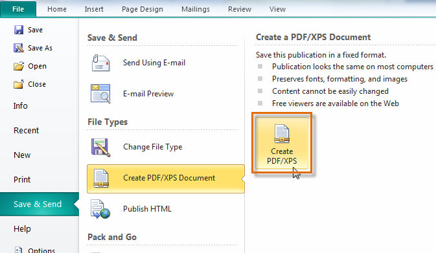This screenshot has width=436, height=253.
Task: Click the Save As icon
Action: [19, 48]
